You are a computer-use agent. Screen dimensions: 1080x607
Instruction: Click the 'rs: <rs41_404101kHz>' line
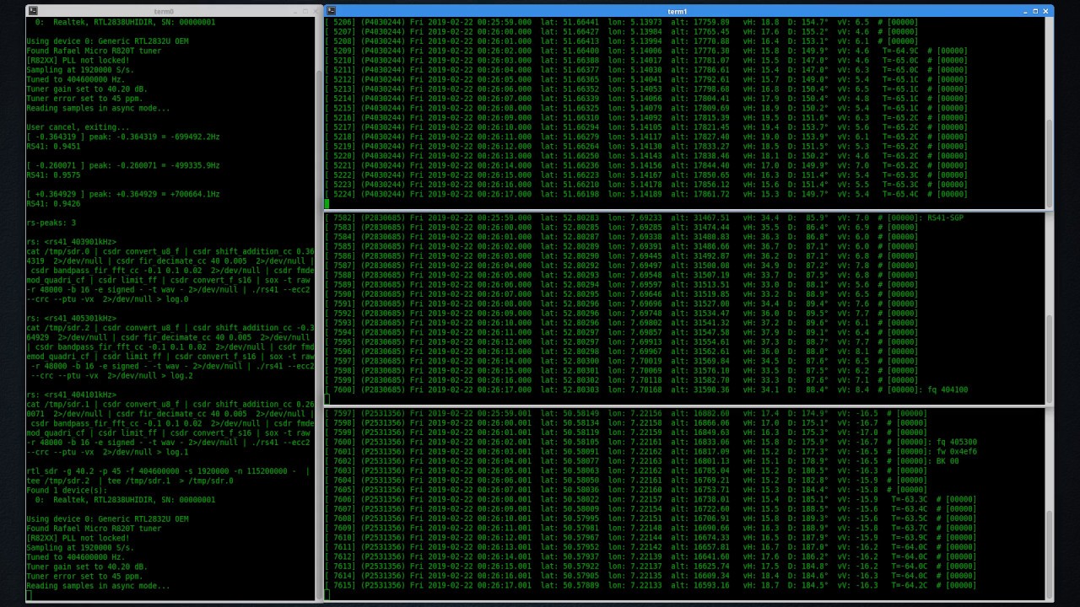71,395
